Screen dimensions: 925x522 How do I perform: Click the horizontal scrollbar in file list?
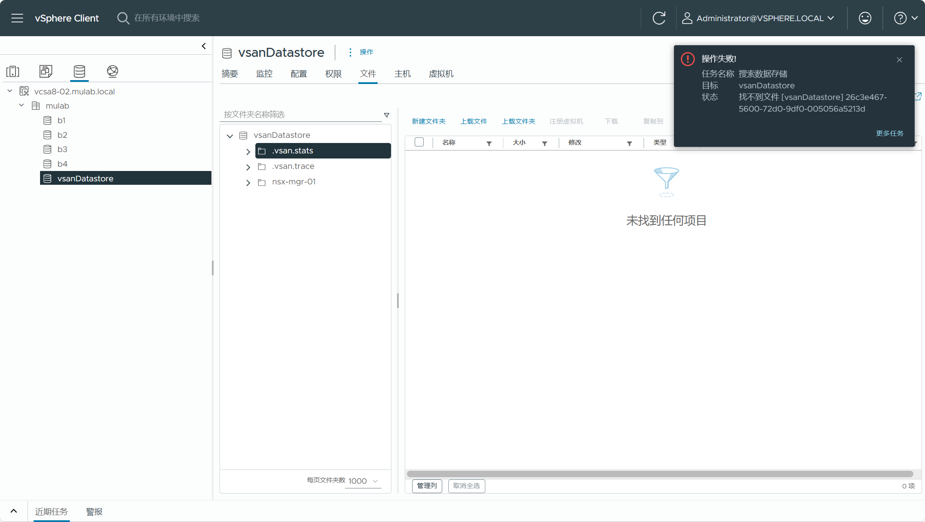tap(660, 474)
